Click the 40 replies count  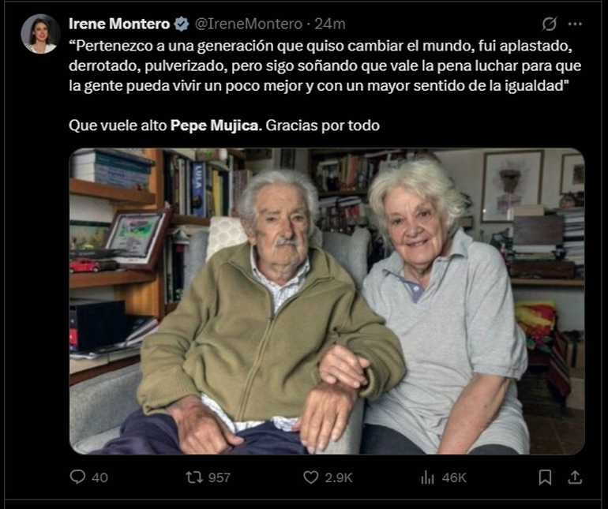point(99,477)
